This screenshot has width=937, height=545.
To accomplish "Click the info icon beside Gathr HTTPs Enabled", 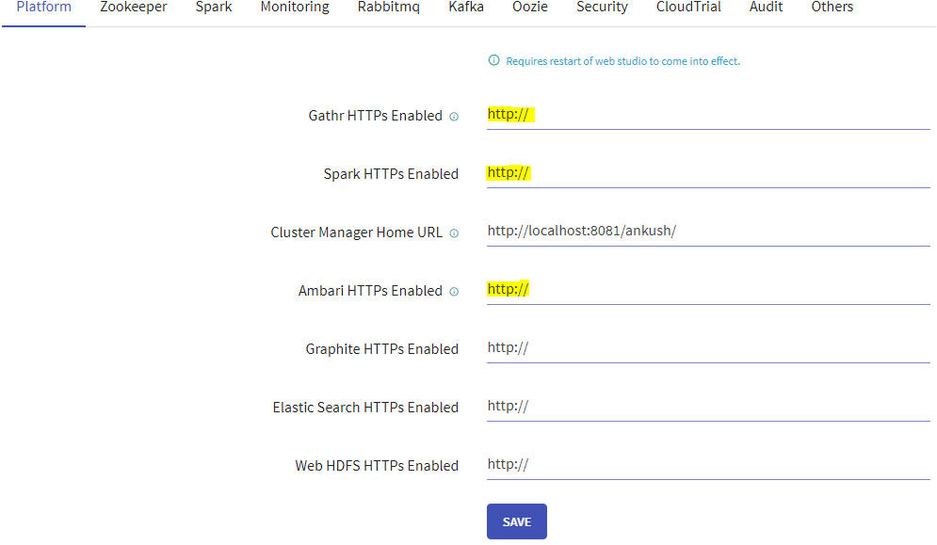I will [x=454, y=116].
